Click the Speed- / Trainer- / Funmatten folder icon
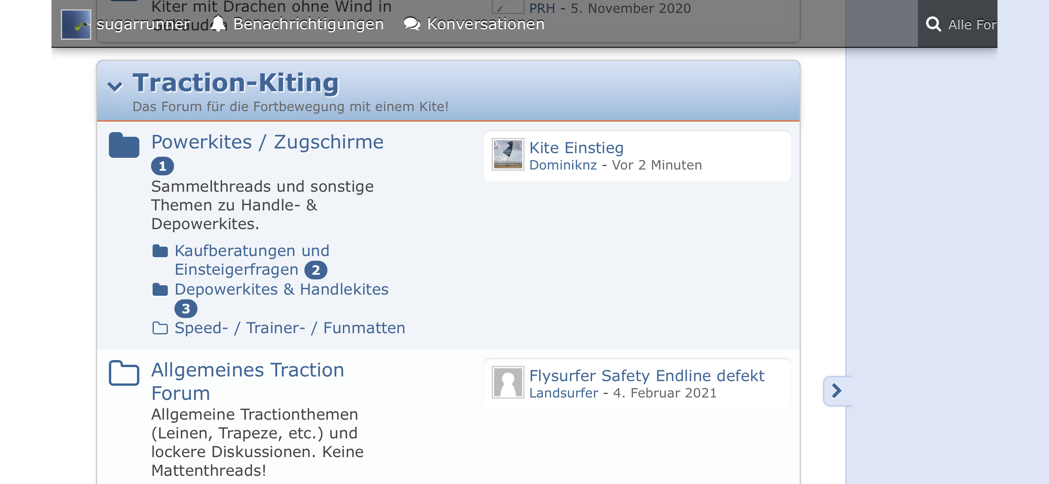 [x=160, y=328]
